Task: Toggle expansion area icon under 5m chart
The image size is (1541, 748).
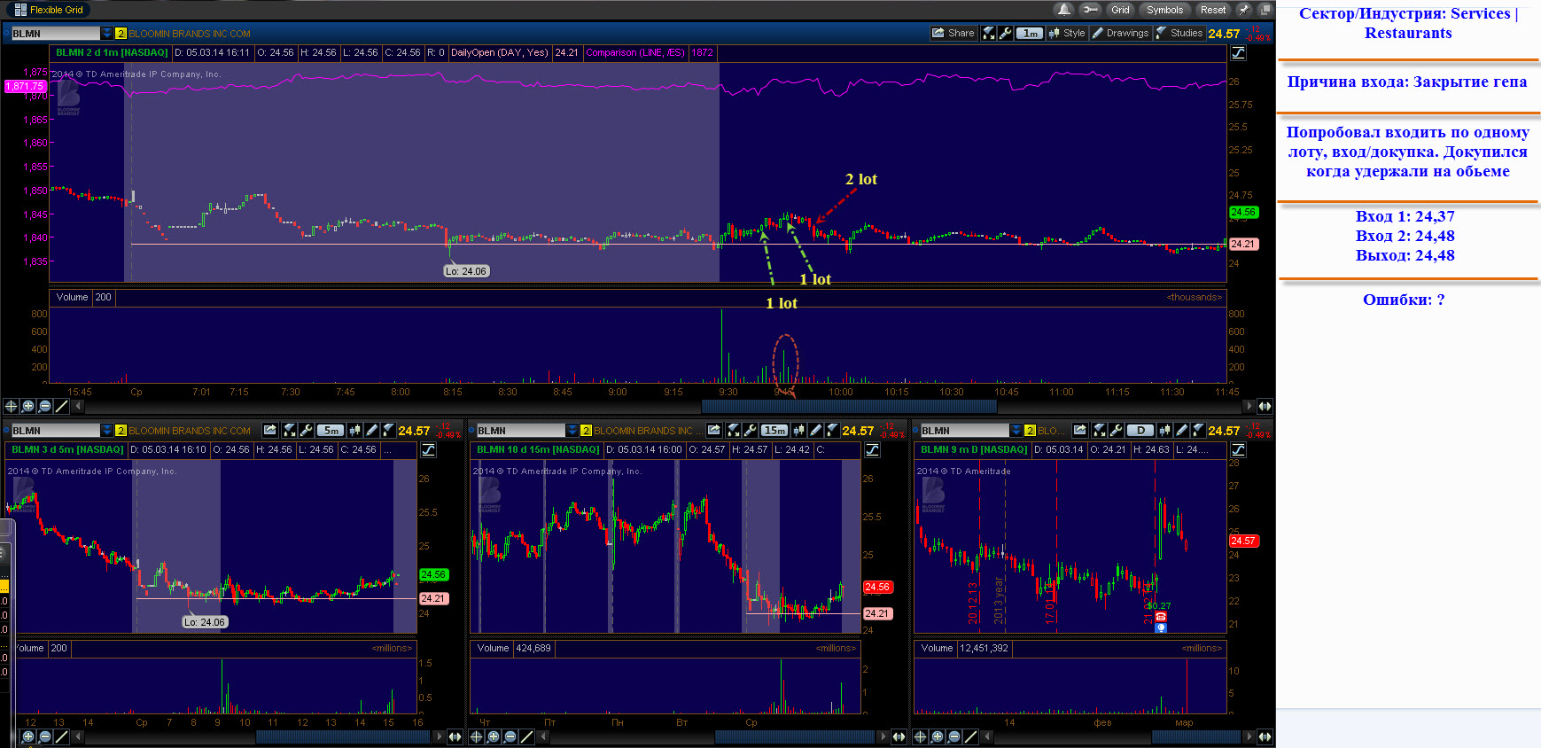Action: [x=455, y=736]
